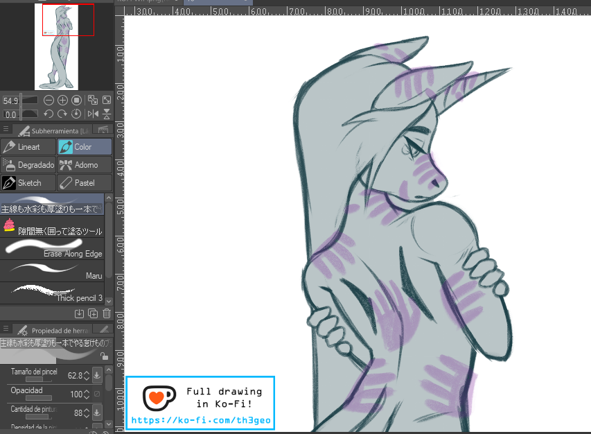Screen dimensions: 591x434
Task: Switch to the Pastel sub tool group
Action: tap(84, 183)
